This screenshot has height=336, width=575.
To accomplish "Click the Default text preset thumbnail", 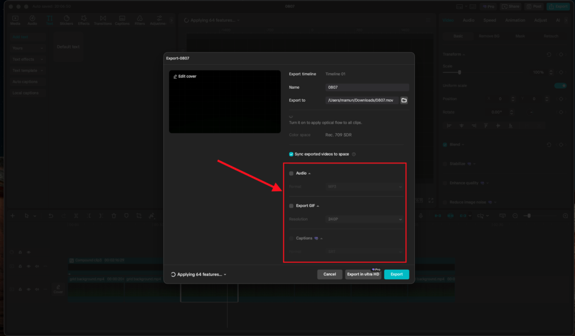I will coord(68,47).
